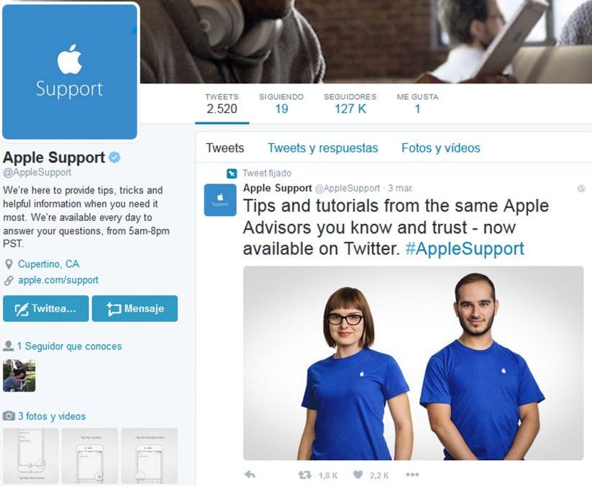
Task: Click the pinned tweet pin icon
Action: click(232, 174)
